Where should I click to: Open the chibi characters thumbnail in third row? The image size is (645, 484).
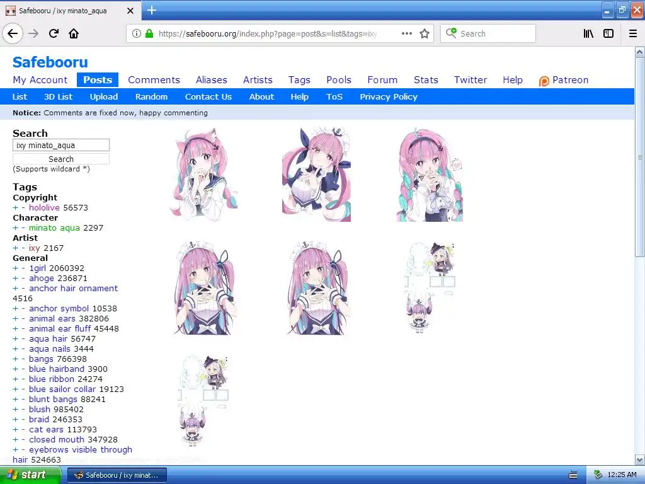point(203,401)
